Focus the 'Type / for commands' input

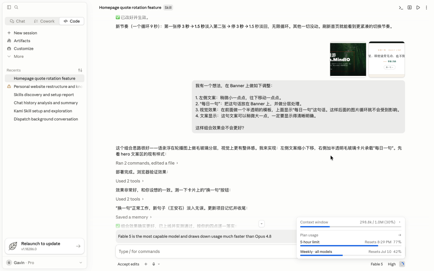click(x=206, y=251)
